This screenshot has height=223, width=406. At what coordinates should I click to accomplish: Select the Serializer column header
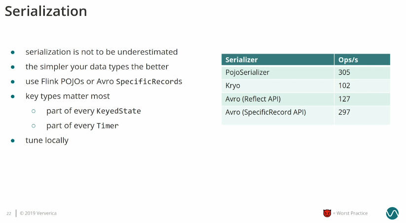click(x=278, y=60)
